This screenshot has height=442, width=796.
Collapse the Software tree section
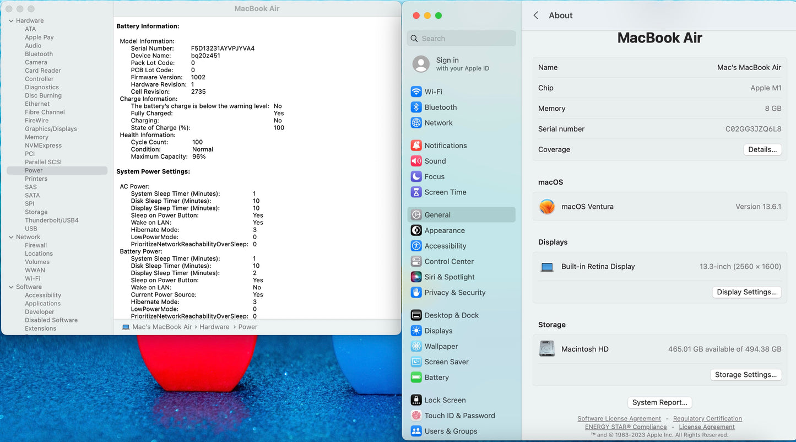[11, 287]
